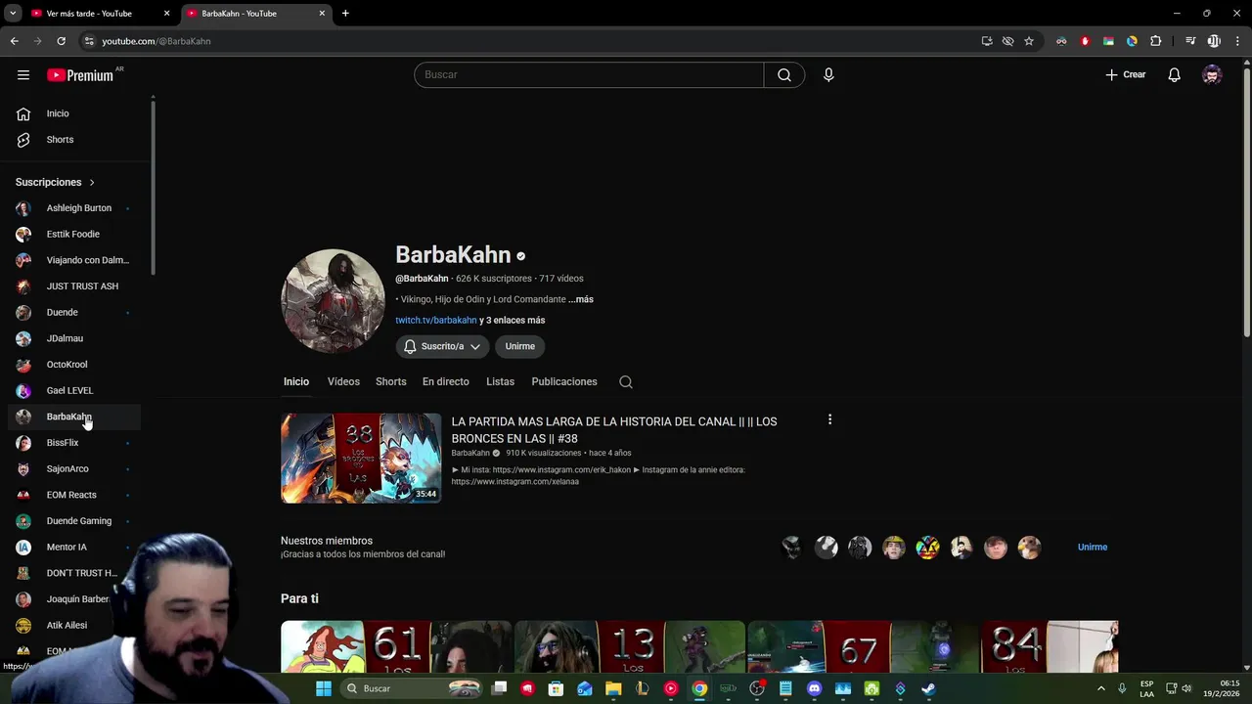
Task: Open Chrome icon in taskbar
Action: (x=699, y=688)
